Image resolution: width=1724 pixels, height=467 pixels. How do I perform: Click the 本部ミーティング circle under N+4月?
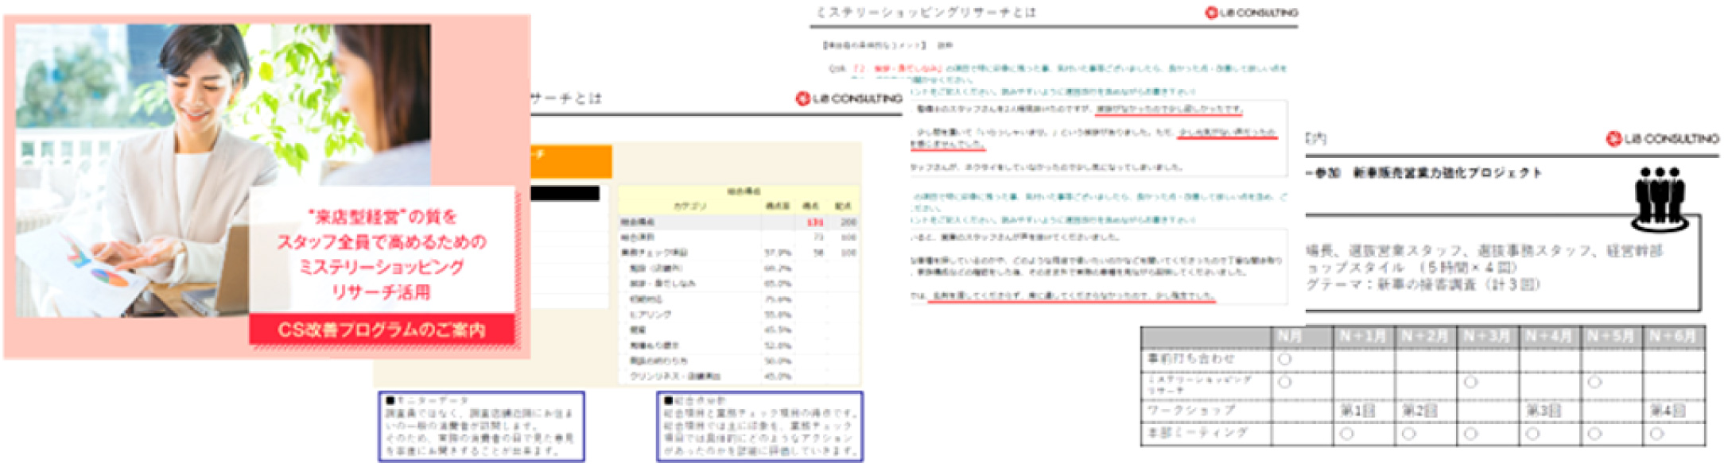[x=1532, y=434]
